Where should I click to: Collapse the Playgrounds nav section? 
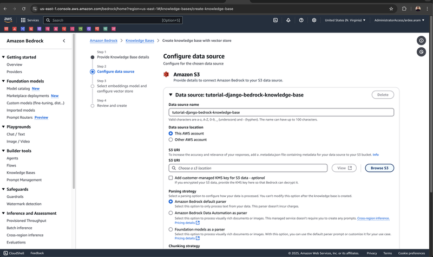click(3, 127)
